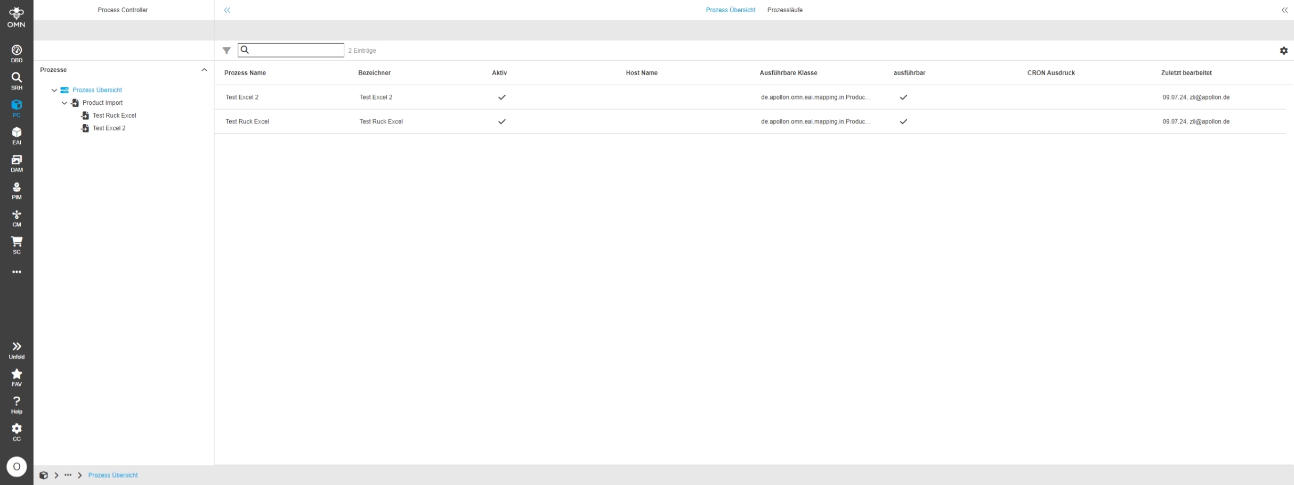Viewport: 1294px width, 485px height.
Task: Sort by Zuletzt bearbeitet column header
Action: pos(1186,73)
